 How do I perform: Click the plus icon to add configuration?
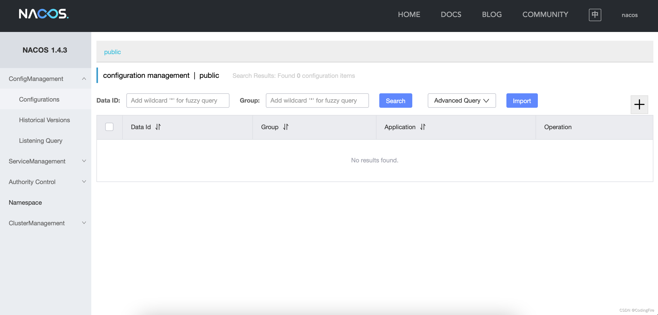pyautogui.click(x=639, y=104)
